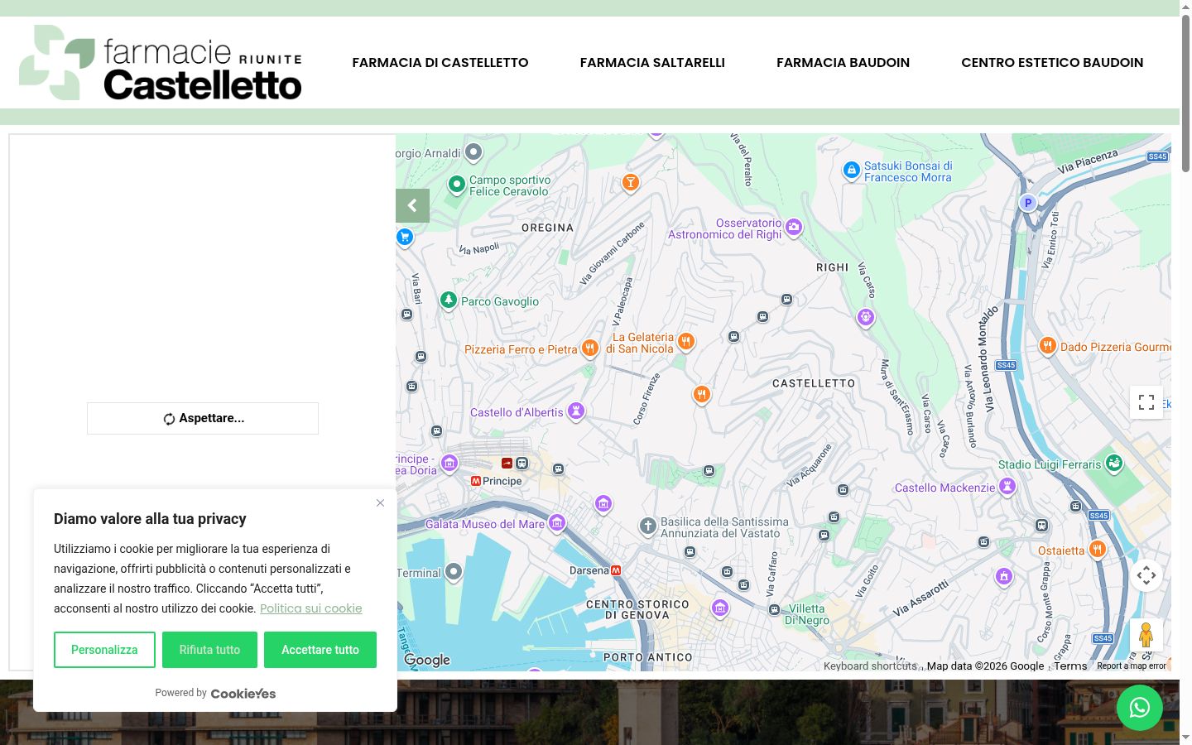Click the CookieYes powered-by logo
The height and width of the screenshot is (745, 1192).
243,694
